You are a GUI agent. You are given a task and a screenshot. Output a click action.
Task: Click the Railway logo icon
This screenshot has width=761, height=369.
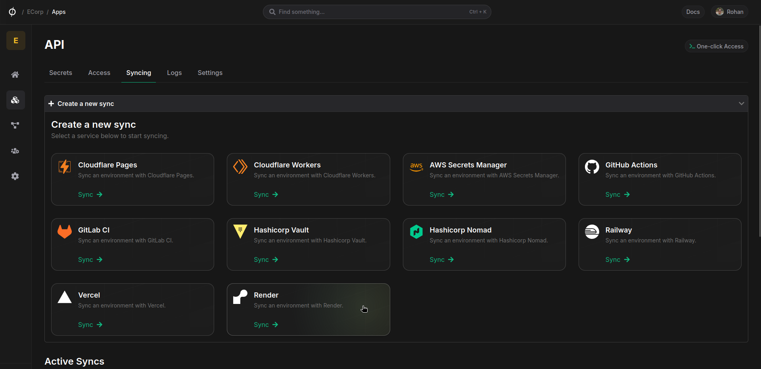pyautogui.click(x=592, y=232)
